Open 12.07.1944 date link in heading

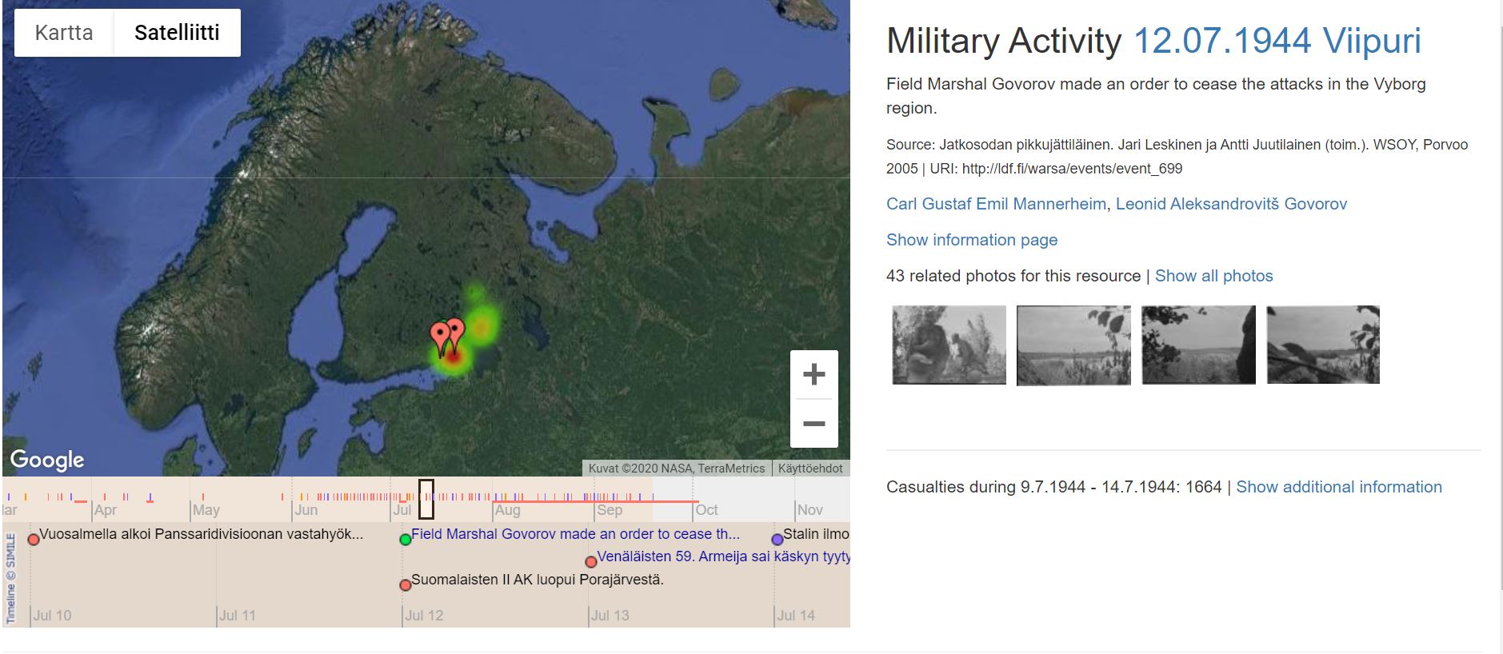click(1222, 41)
